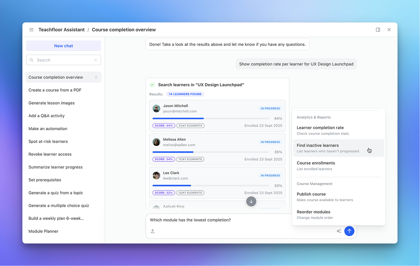Send the message with arrow button
The width and height of the screenshot is (420, 266).
tap(349, 231)
